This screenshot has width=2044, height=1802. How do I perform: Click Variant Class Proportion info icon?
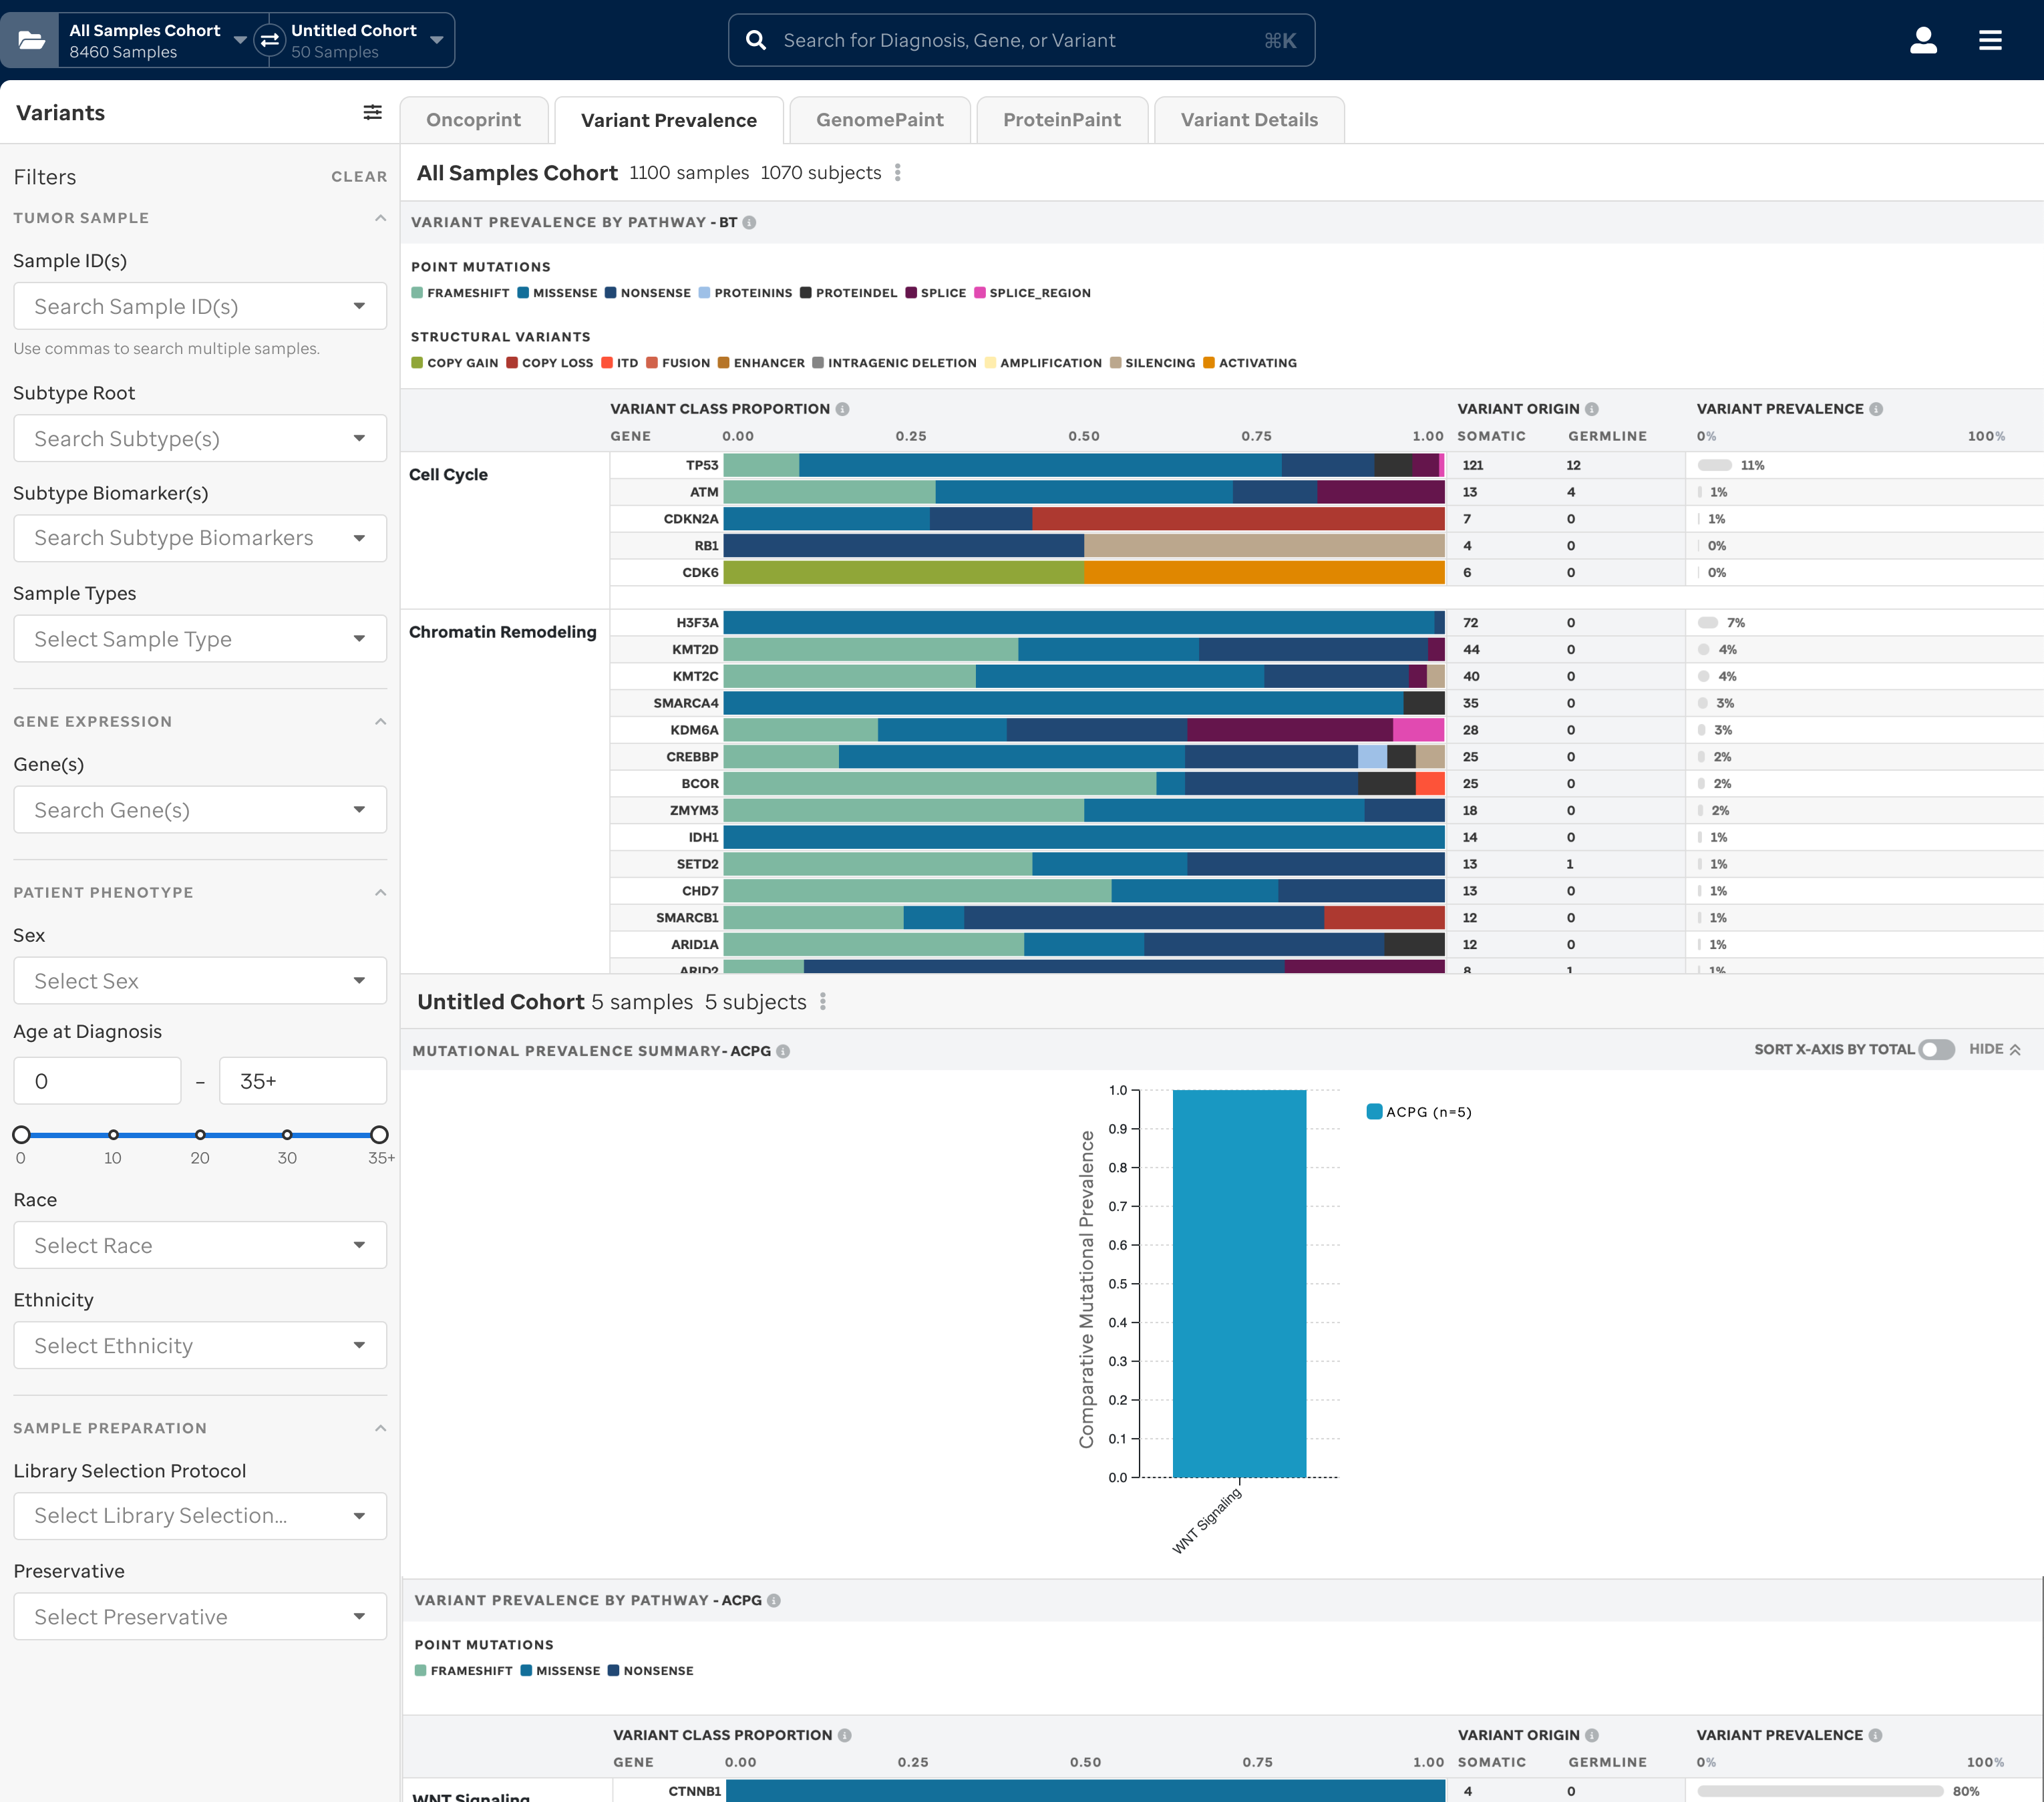(x=842, y=409)
